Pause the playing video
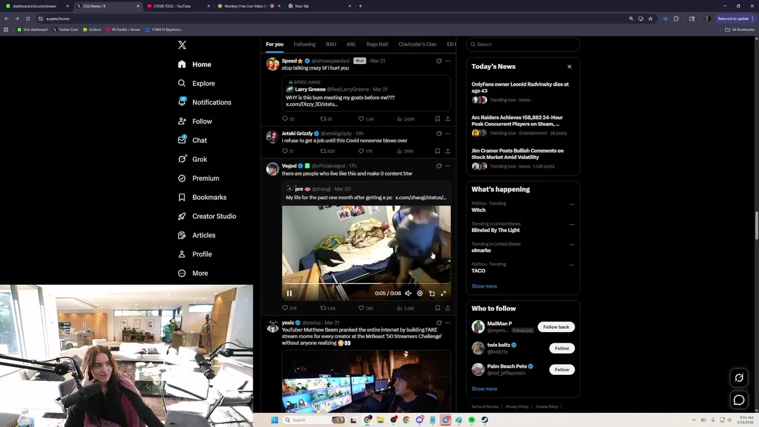Image resolution: width=759 pixels, height=427 pixels. [x=289, y=293]
